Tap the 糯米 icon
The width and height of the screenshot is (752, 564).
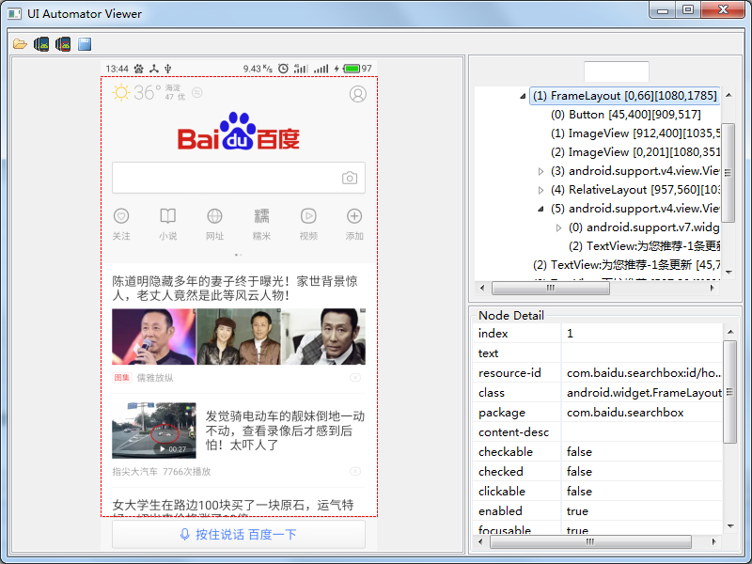click(261, 216)
